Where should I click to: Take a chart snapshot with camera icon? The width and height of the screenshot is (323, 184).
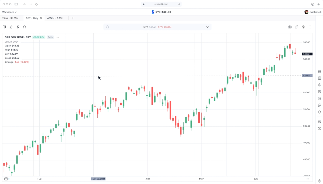(x=290, y=27)
